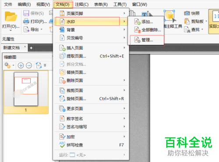The image size is (219, 162).
Task: Click the 添加 watermark plus icon
Action: (137, 22)
